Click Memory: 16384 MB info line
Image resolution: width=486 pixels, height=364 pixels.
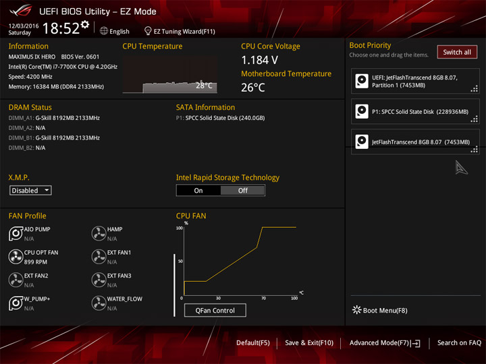(x=56, y=87)
